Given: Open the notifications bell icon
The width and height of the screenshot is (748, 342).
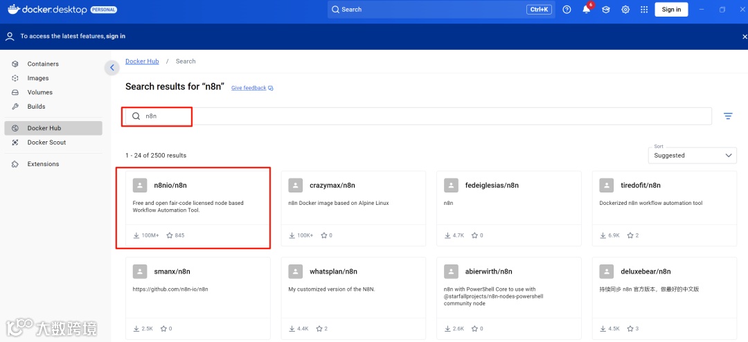Looking at the screenshot, I should (x=587, y=10).
